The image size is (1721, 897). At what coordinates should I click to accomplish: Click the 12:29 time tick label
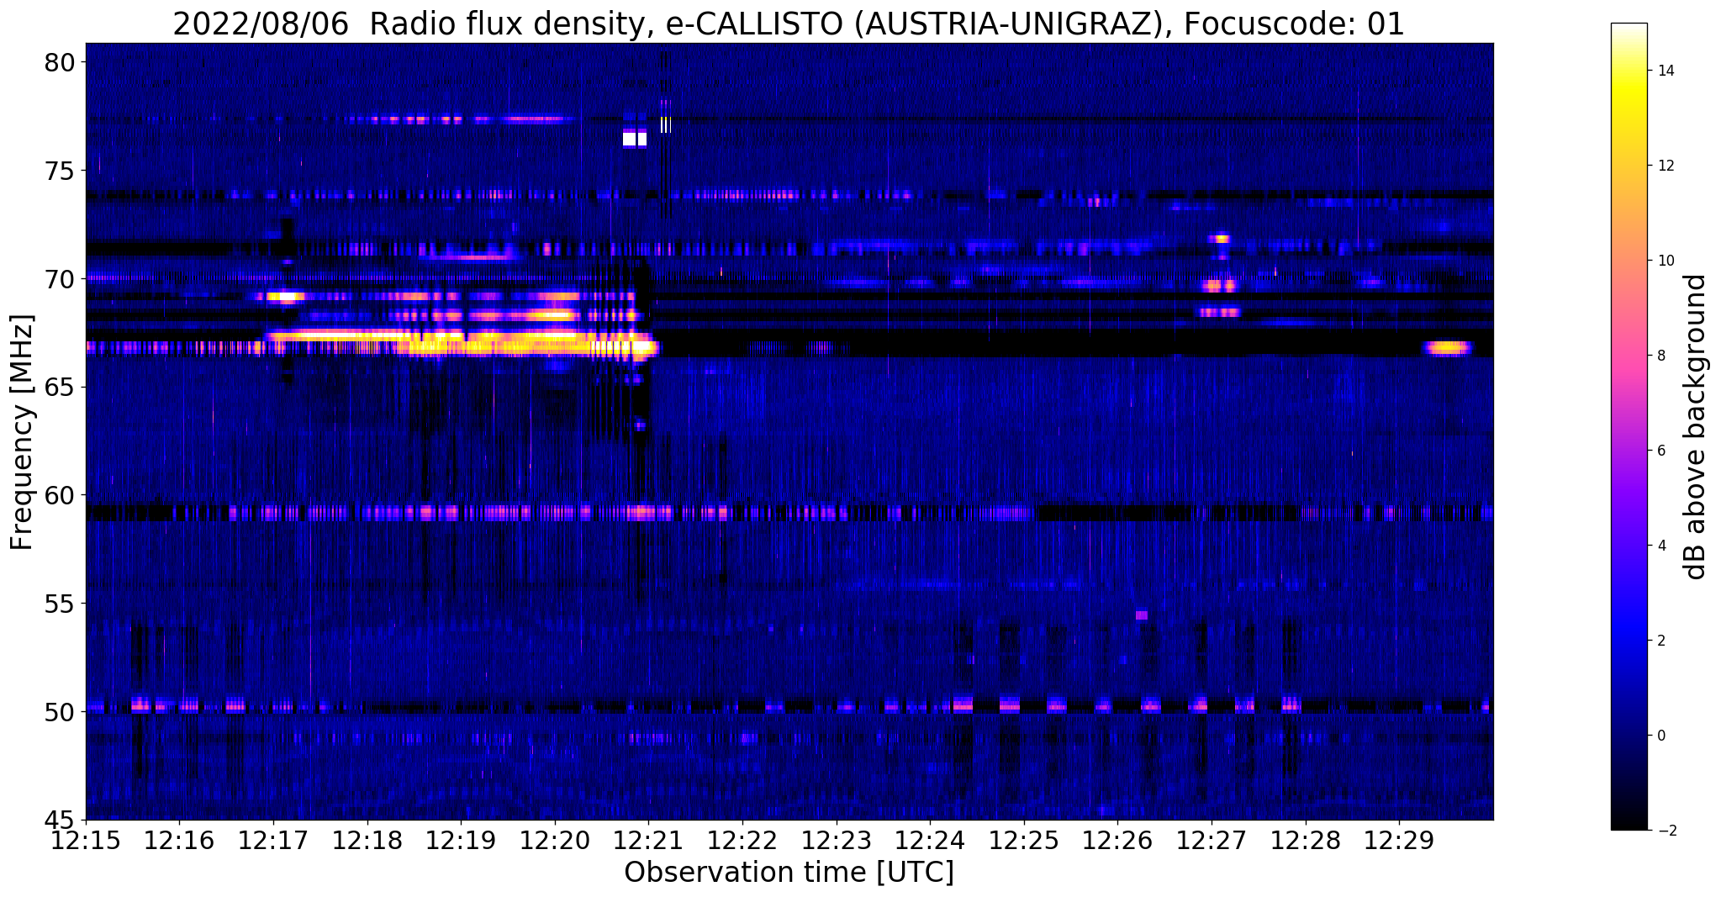tap(1399, 842)
